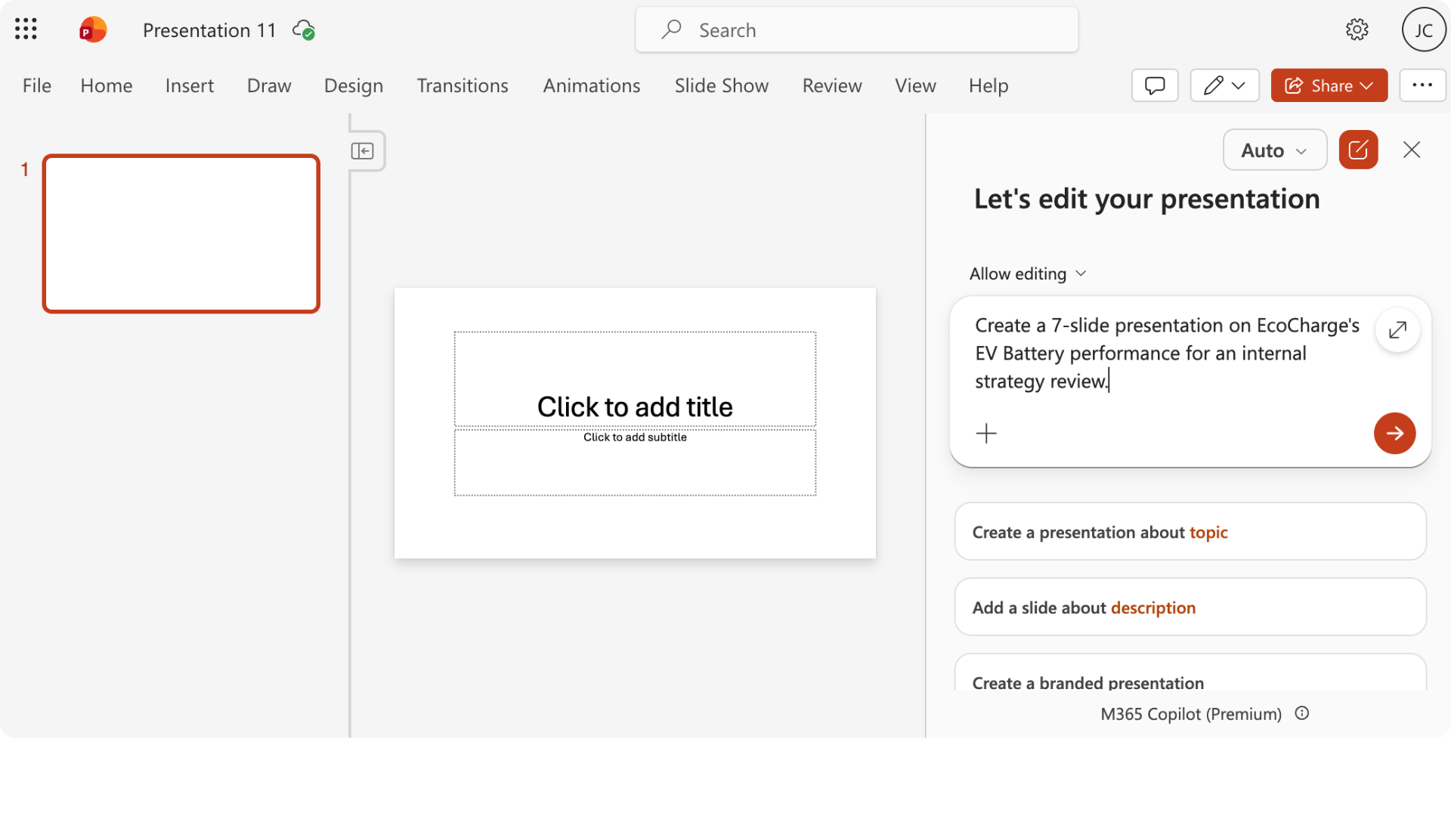Switch to the Draw tab
Viewport: 1451px width, 816px height.
tap(269, 85)
